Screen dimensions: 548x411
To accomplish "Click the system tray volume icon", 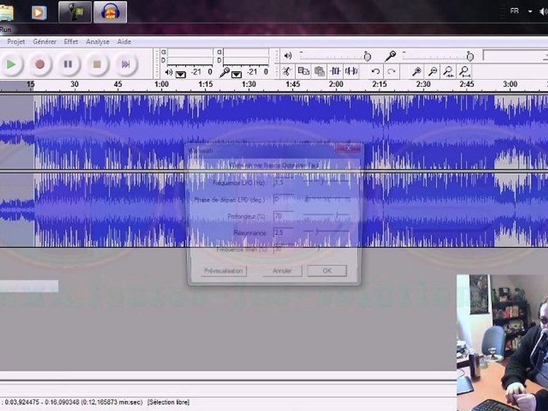I will pos(543,12).
